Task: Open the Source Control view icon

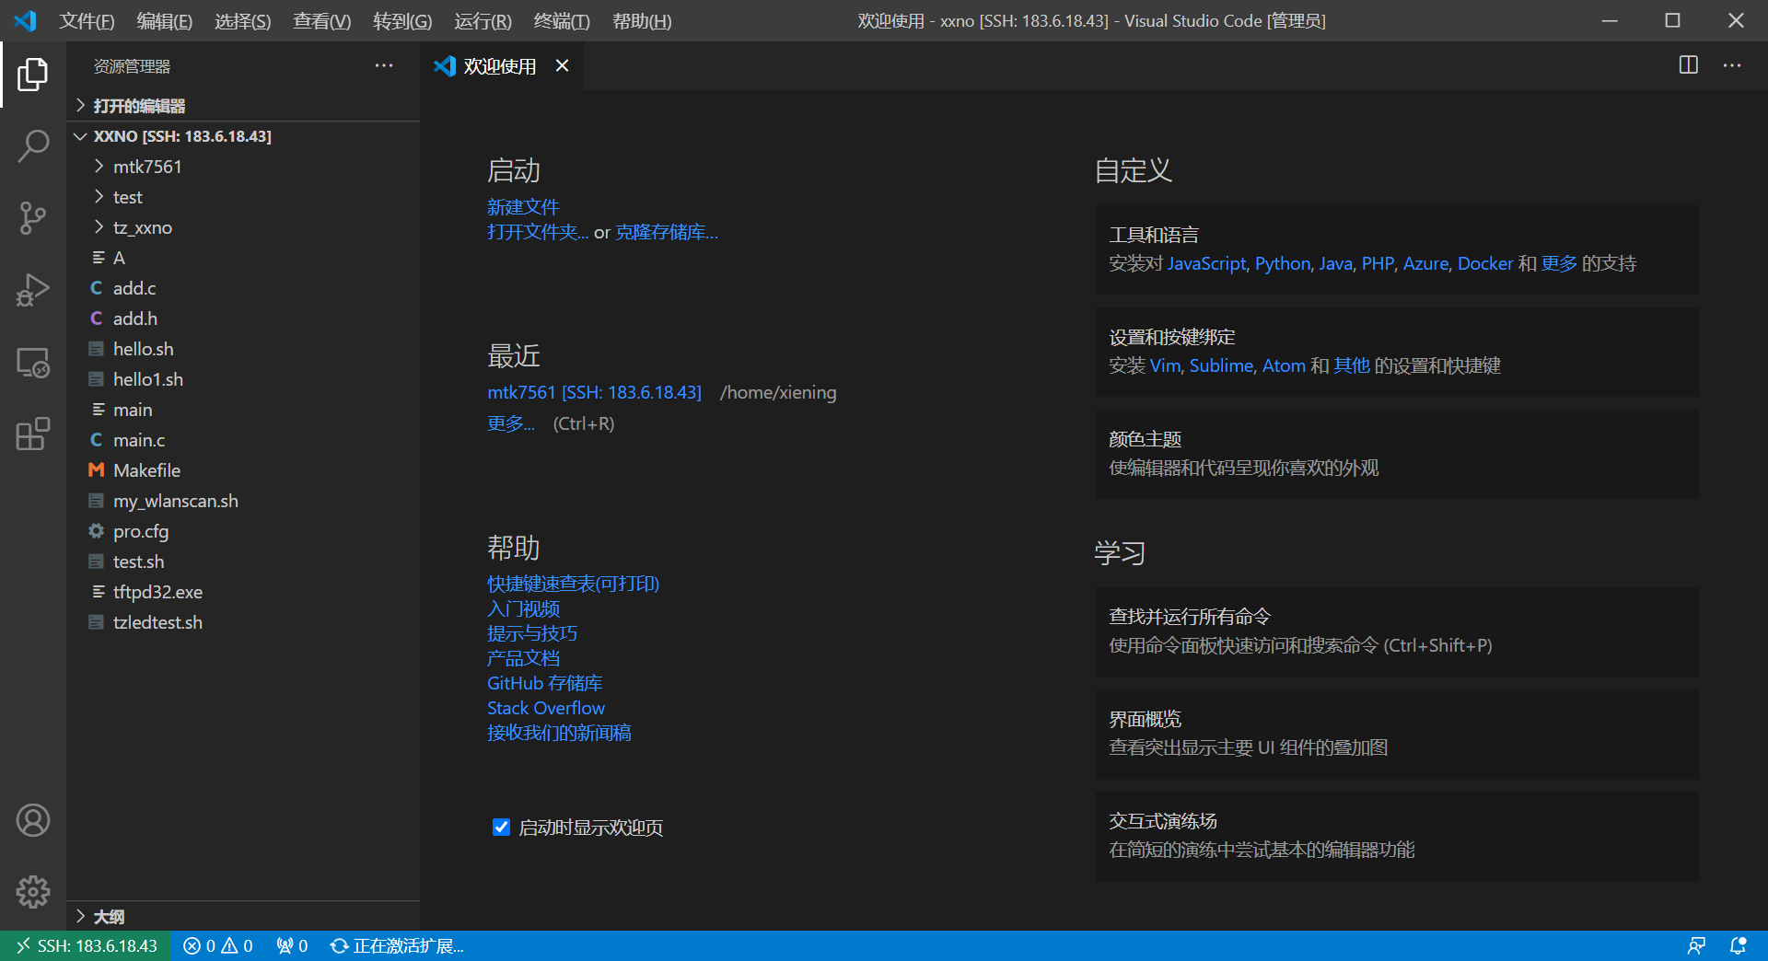Action: [33, 218]
